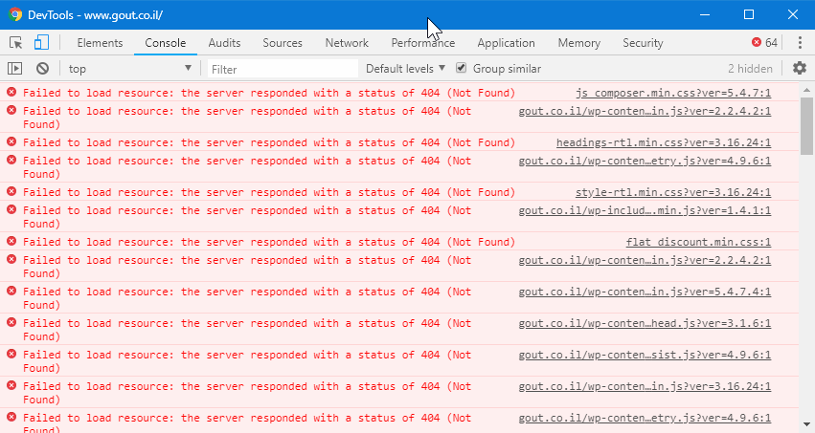Open the top context selector dropdown
This screenshot has height=433, width=815.
coord(129,69)
